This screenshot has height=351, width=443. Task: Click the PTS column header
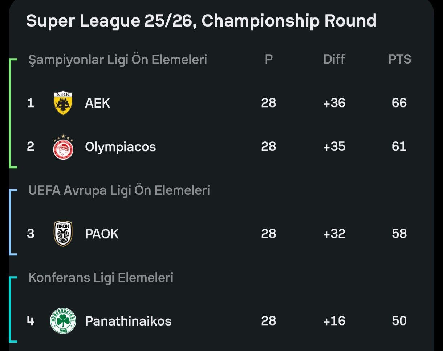click(x=399, y=59)
